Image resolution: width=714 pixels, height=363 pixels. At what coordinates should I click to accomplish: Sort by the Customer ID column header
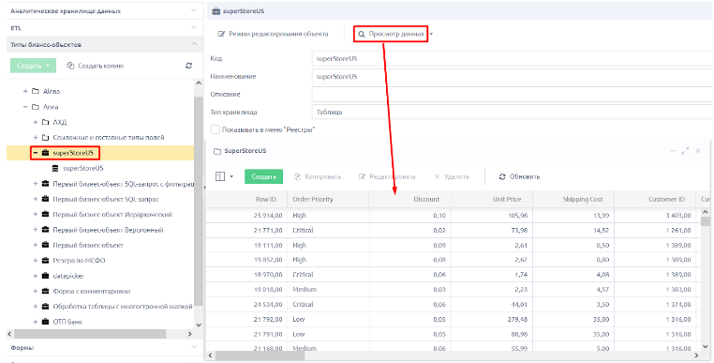655,199
